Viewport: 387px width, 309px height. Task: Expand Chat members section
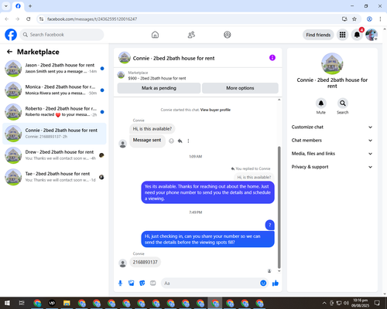click(x=332, y=141)
